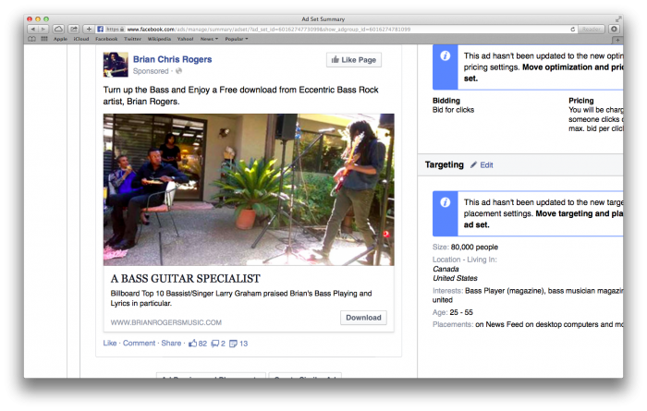Click info icon in pricing settings notice
This screenshot has height=411, width=647.
445,55
